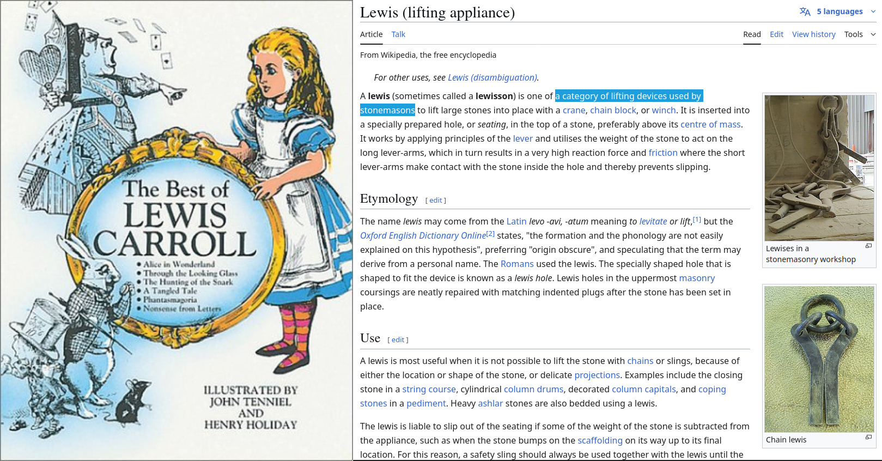Screen dimensions: 882x461
Task: Click 'From Wikipedia, the free encyclopedia' tagline
Action: (x=428, y=55)
